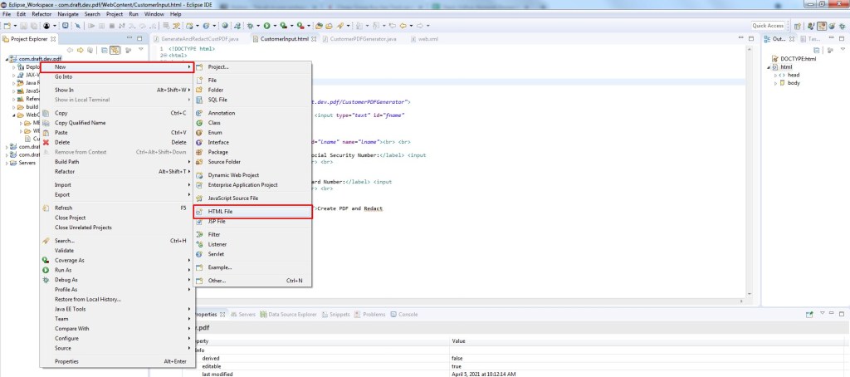850x377 pixels.
Task: Expand the head node in Outline
Action: [x=776, y=75]
